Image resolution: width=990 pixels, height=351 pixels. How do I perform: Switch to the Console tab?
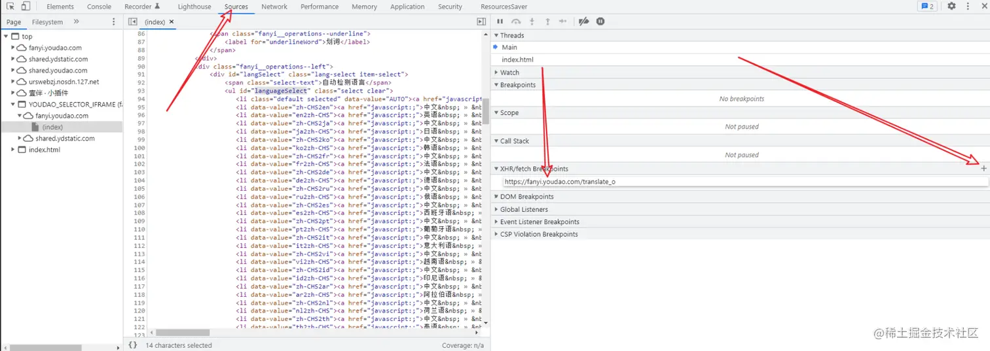click(99, 7)
